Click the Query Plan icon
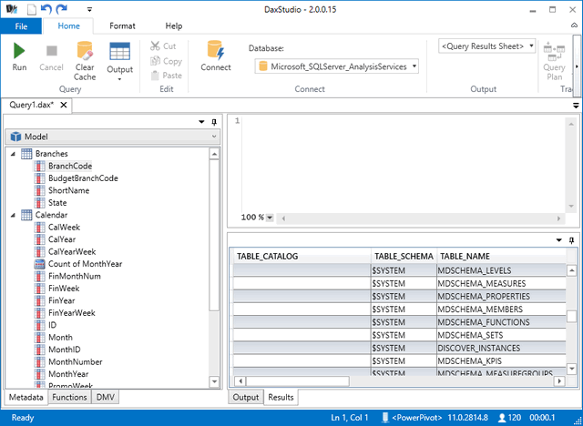583x426 pixels. click(554, 52)
